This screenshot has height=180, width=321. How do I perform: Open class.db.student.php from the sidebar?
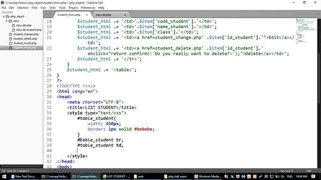29,30
